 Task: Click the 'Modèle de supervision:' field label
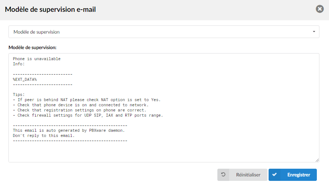coord(32,48)
